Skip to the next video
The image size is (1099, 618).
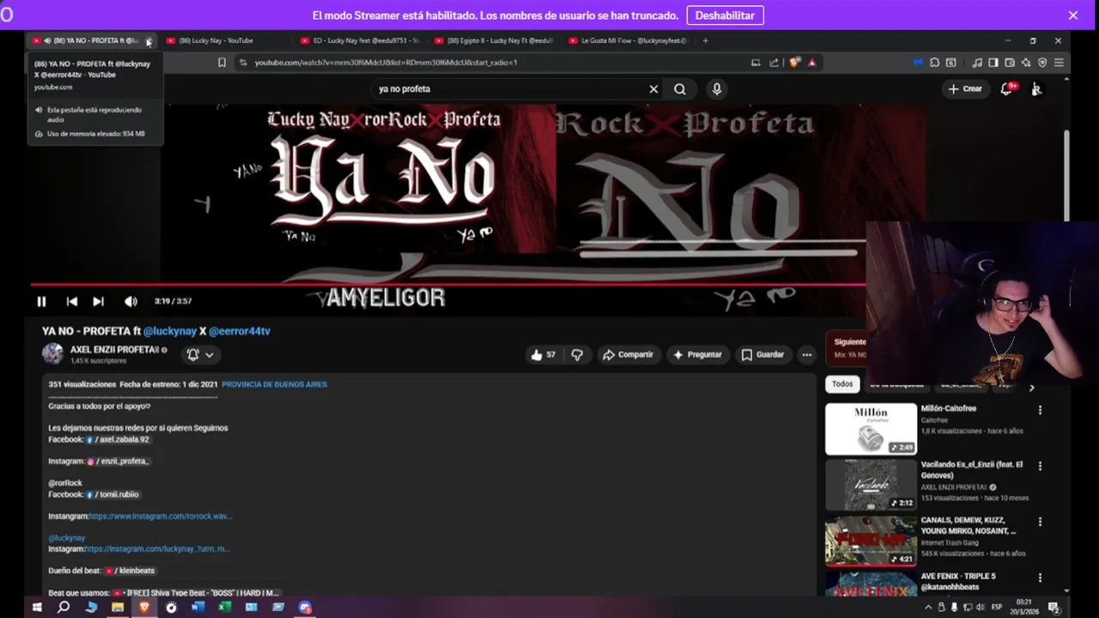98,301
